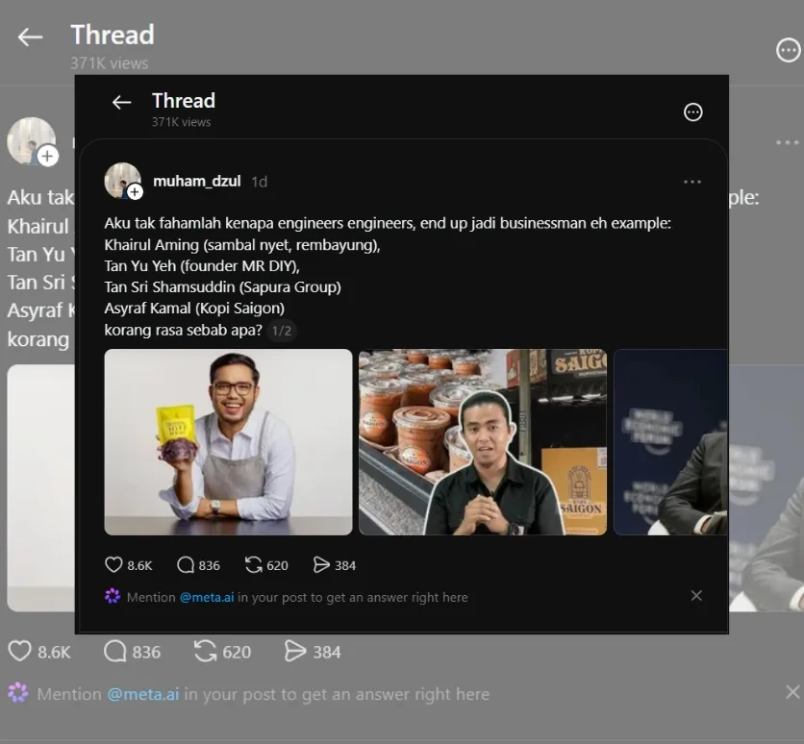Click the 'Thread' title in front header
Viewport: 804px width, 744px height.
coord(184,100)
